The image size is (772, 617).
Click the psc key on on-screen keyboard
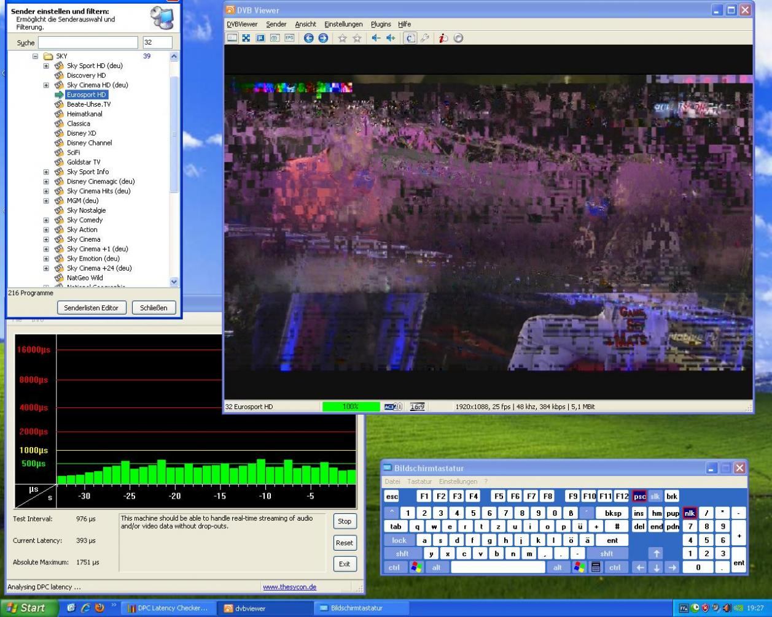click(639, 496)
